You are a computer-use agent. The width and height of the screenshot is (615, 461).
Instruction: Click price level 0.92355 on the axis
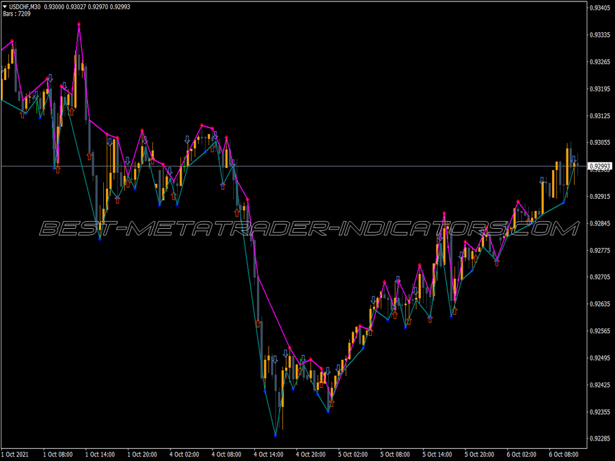[600, 412]
